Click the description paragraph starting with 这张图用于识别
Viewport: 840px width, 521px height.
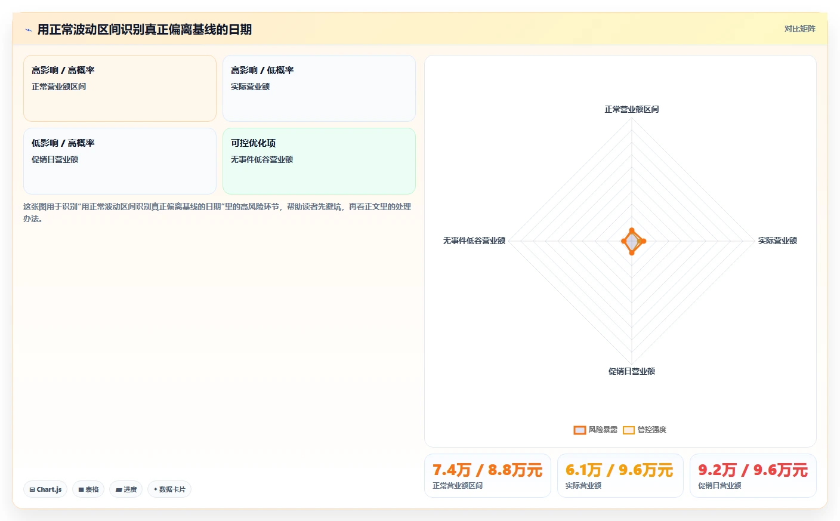click(217, 212)
